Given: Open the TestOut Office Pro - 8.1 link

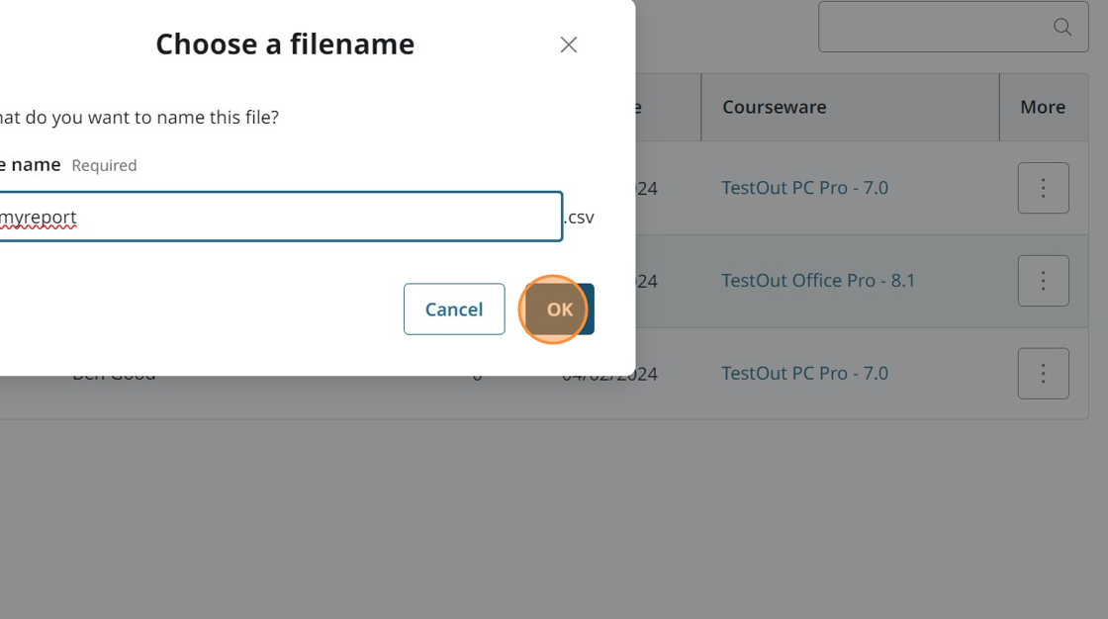Looking at the screenshot, I should click(x=818, y=281).
